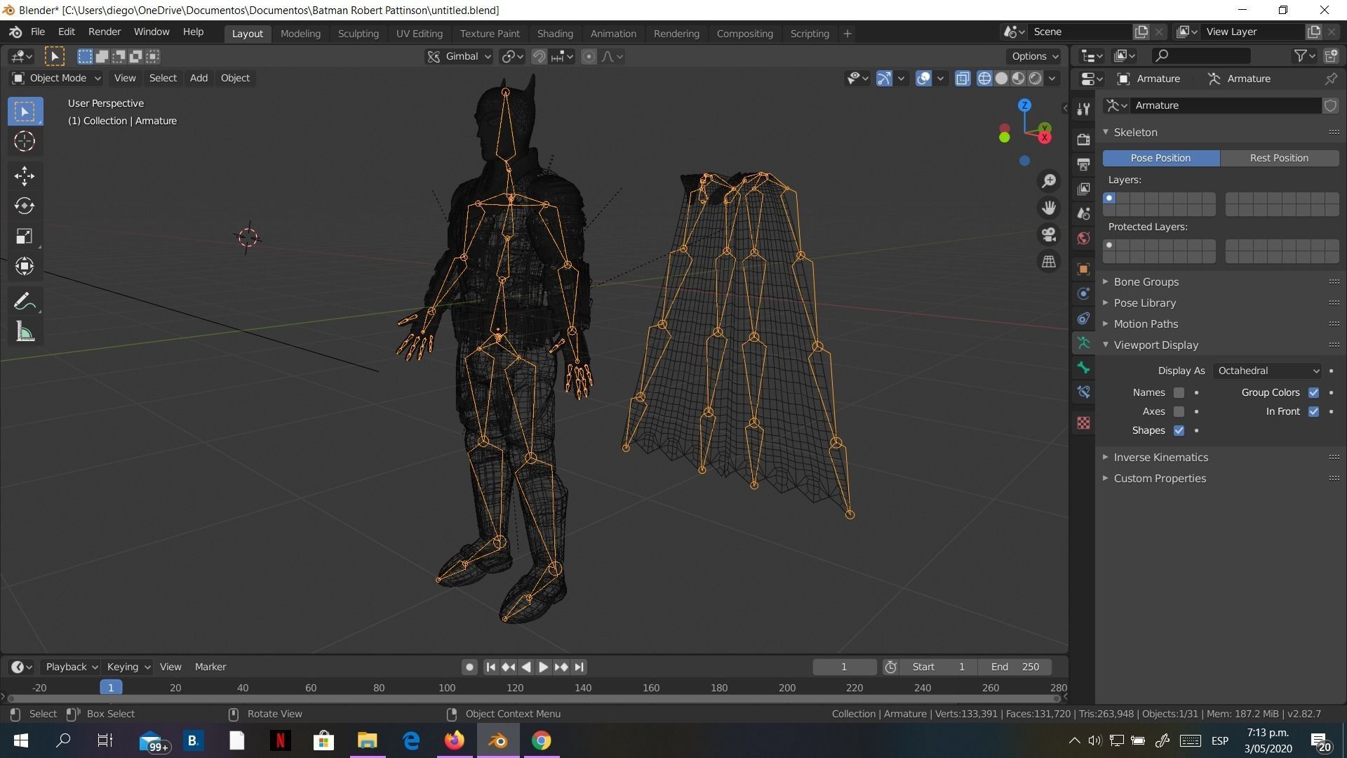This screenshot has height=758, width=1347.
Task: Open the Display As Octahedral dropdown
Action: [1268, 371]
